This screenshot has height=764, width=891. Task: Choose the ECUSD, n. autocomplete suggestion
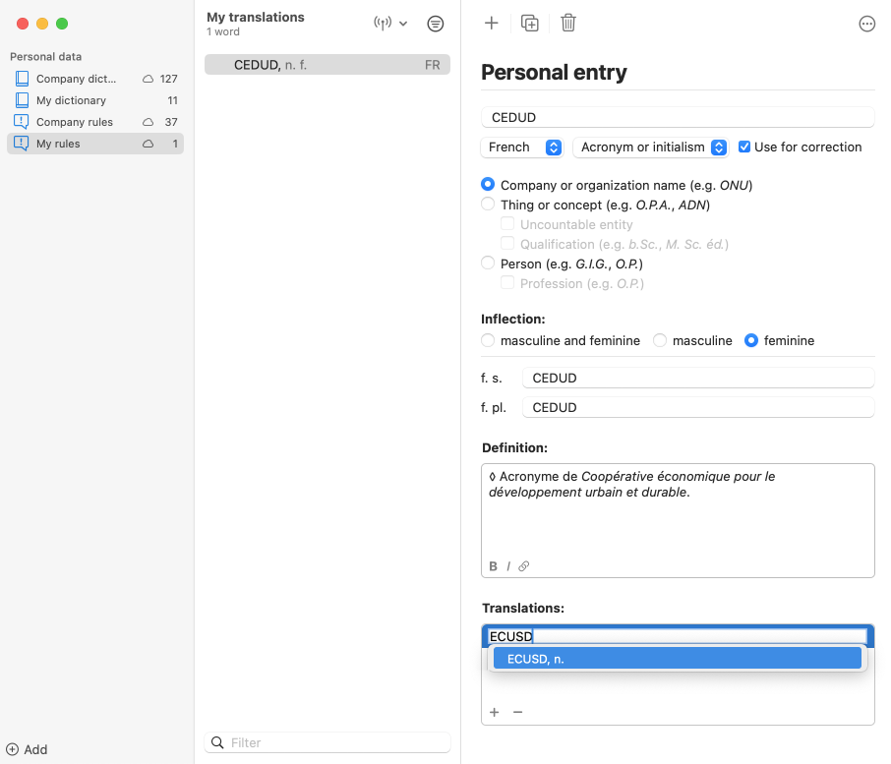click(677, 659)
